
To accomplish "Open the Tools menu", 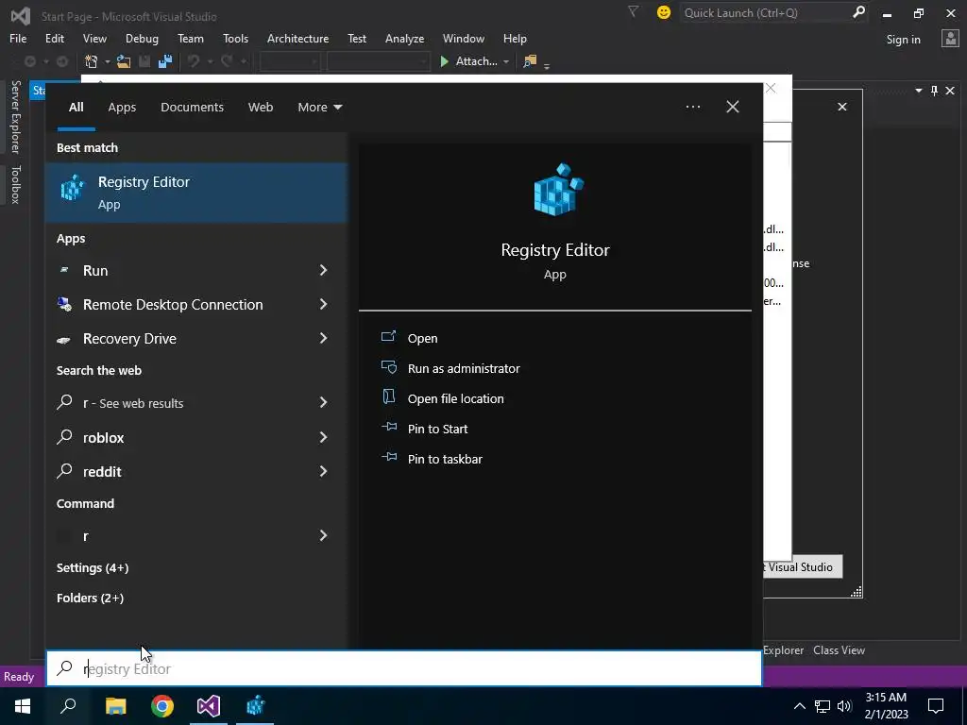I will [235, 38].
